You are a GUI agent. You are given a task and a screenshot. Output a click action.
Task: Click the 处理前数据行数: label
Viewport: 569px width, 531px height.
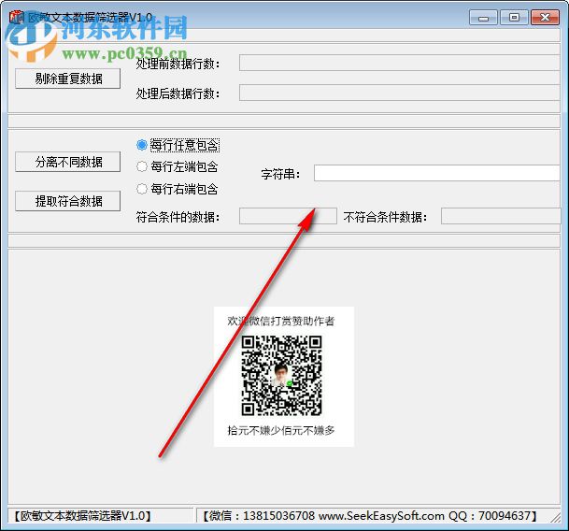(x=178, y=65)
